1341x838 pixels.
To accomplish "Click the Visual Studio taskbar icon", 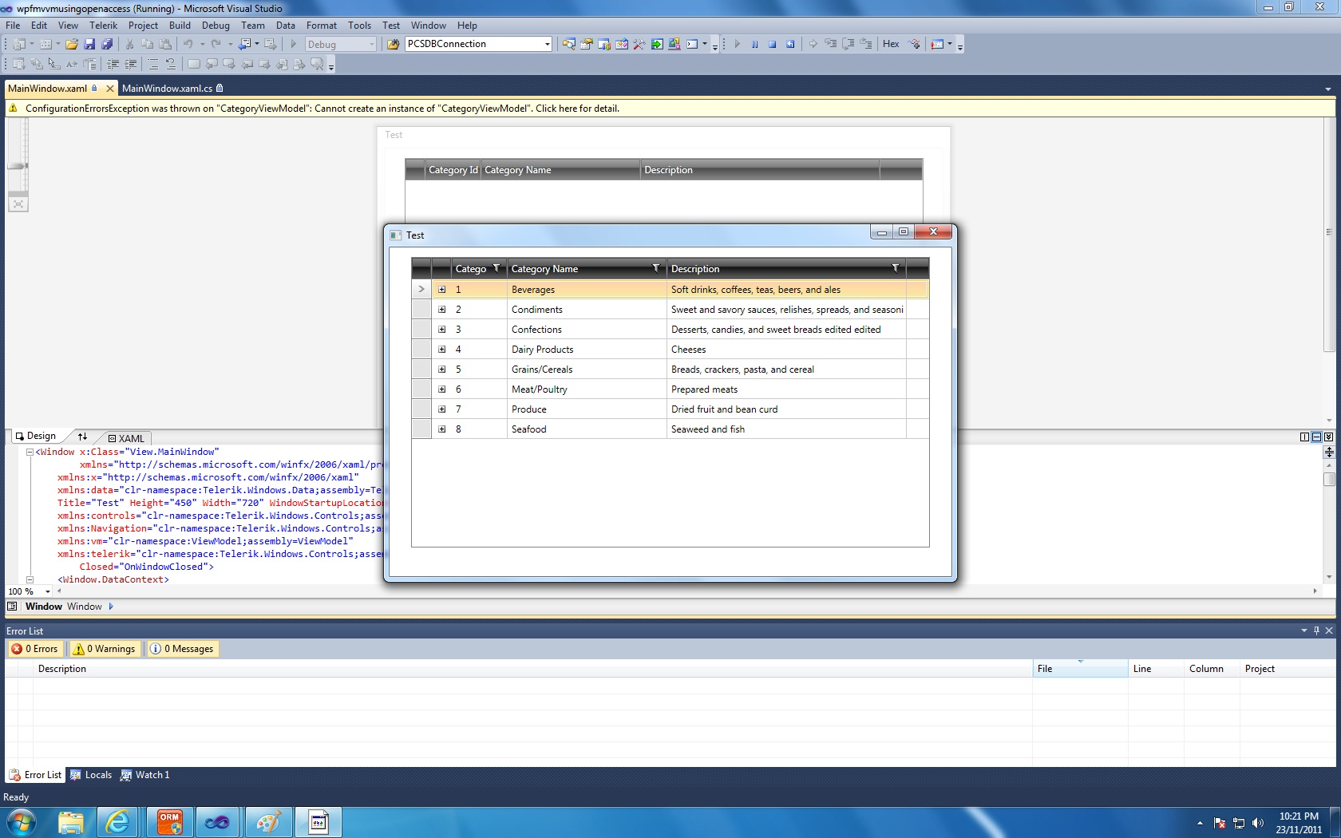I will 217,822.
